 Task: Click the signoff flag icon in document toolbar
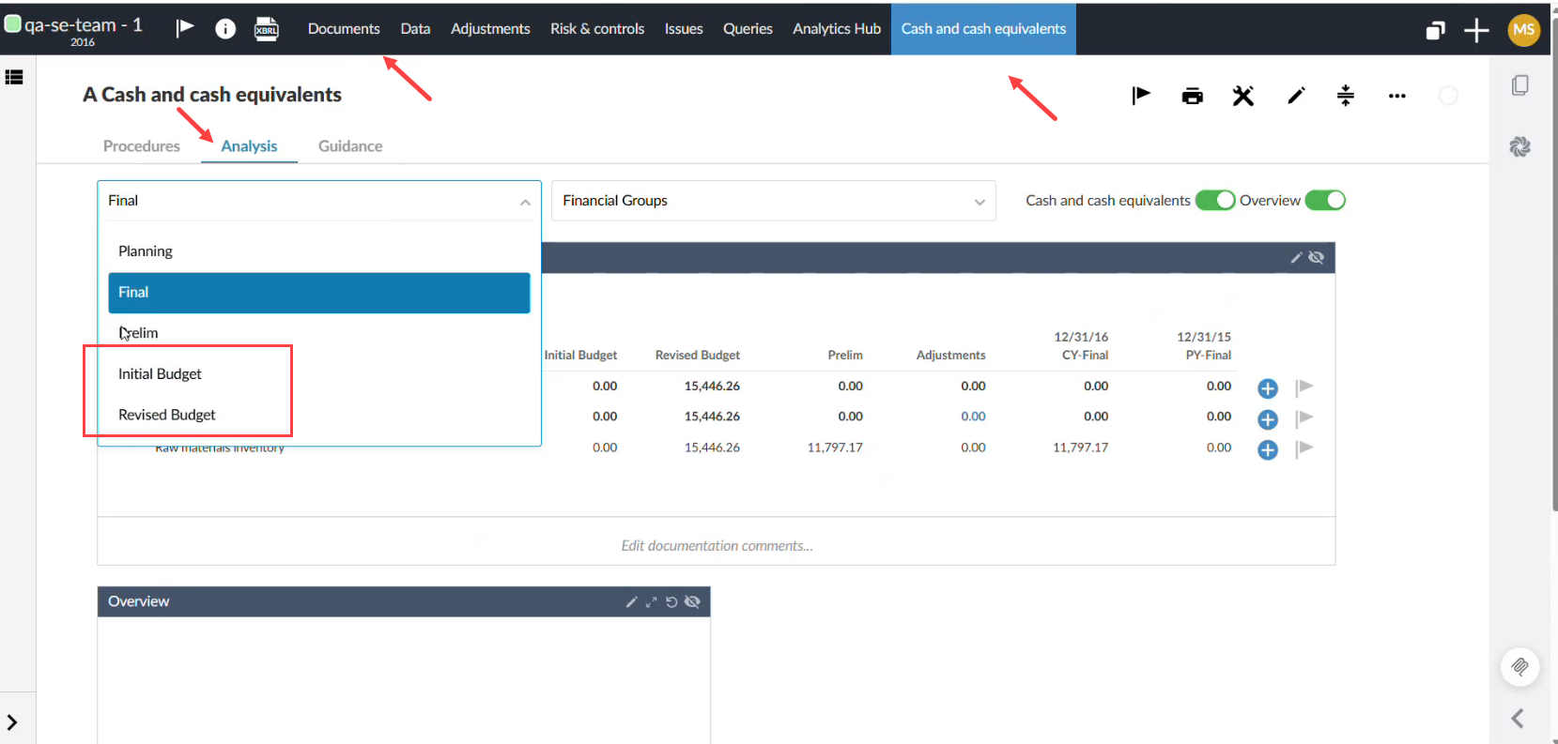1141,95
